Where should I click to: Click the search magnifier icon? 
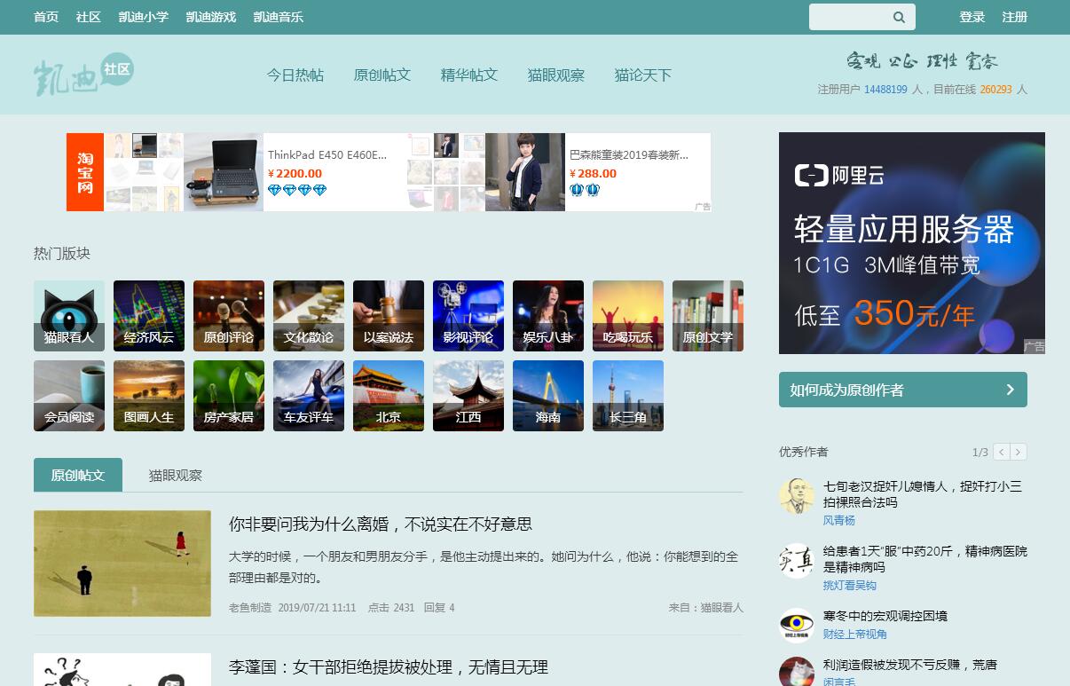[899, 17]
